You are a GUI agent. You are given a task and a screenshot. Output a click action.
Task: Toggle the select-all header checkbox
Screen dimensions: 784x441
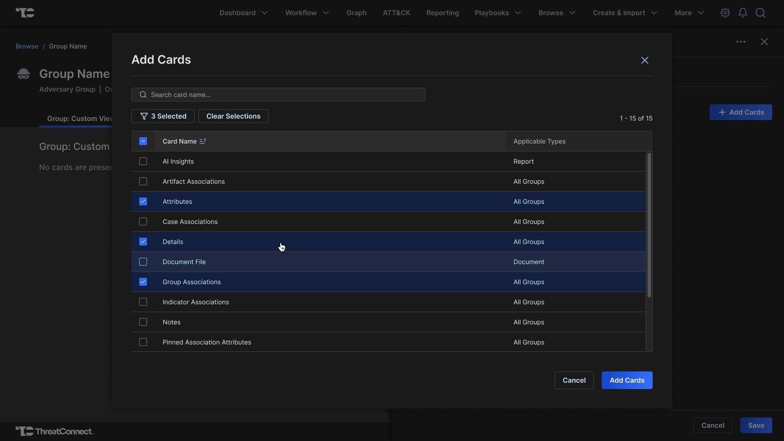click(143, 141)
